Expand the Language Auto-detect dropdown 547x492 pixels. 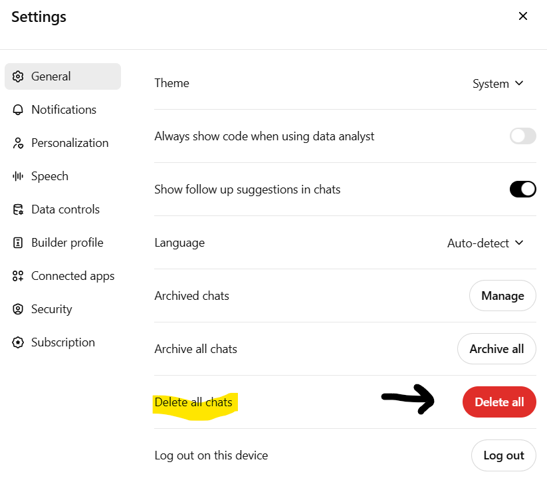tap(485, 243)
